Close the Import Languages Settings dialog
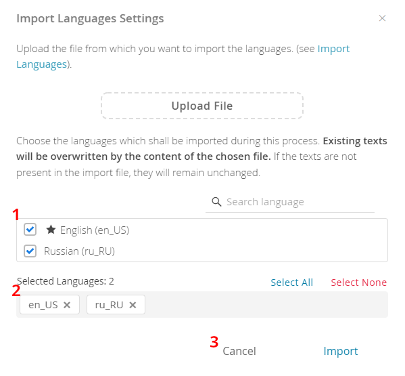The width and height of the screenshot is (405, 376). [382, 18]
